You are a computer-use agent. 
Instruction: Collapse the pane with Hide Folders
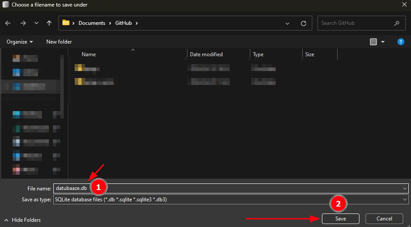click(x=23, y=220)
